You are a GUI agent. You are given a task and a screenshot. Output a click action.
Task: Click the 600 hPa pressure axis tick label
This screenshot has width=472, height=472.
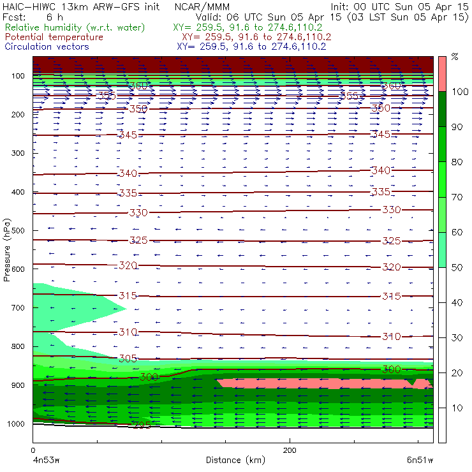(x=18, y=269)
